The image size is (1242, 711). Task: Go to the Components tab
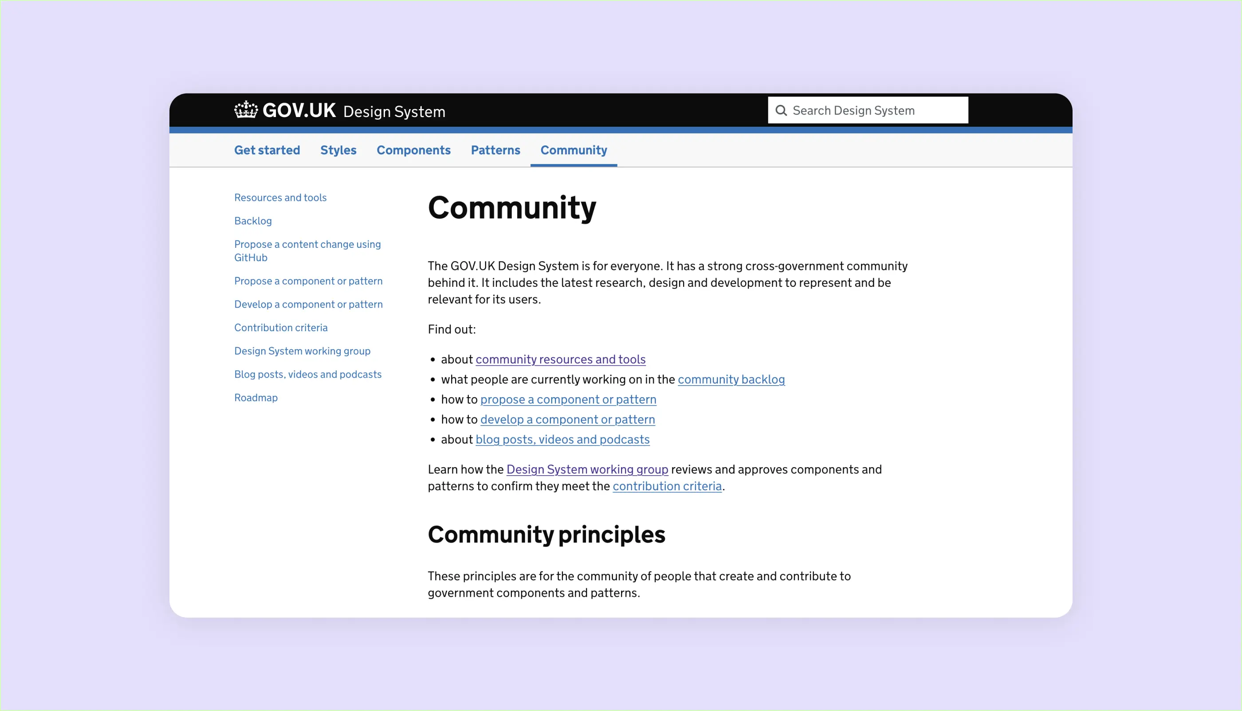tap(413, 150)
